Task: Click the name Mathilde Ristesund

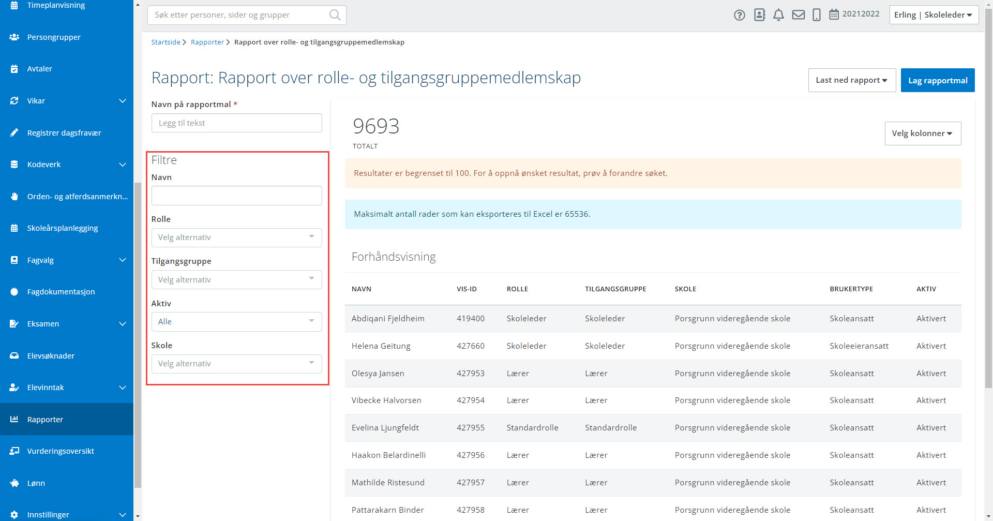Action: [x=388, y=483]
